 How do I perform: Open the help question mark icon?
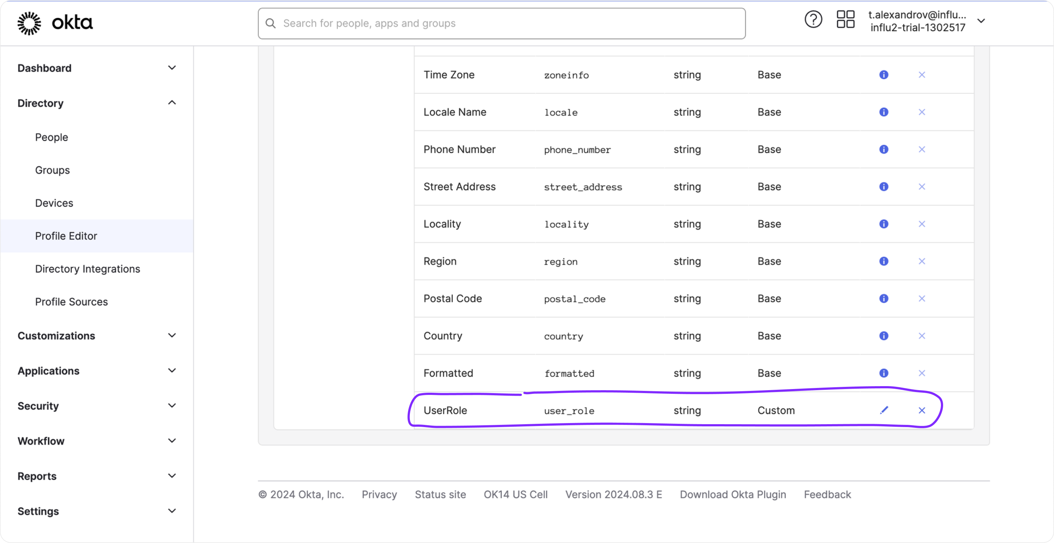(x=813, y=20)
